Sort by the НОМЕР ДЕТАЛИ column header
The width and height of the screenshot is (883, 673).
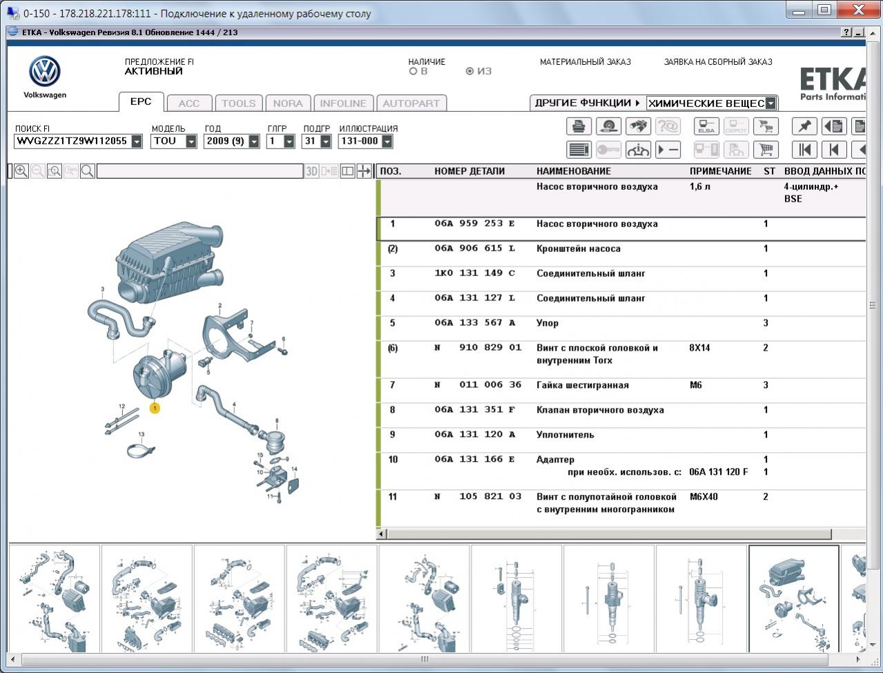click(x=469, y=171)
